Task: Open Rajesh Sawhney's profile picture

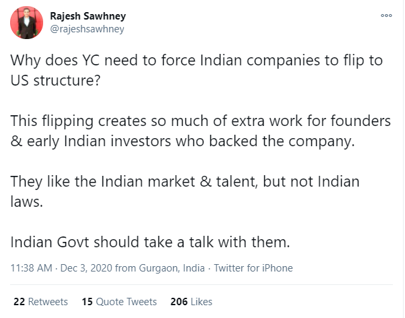Action: tap(26, 23)
